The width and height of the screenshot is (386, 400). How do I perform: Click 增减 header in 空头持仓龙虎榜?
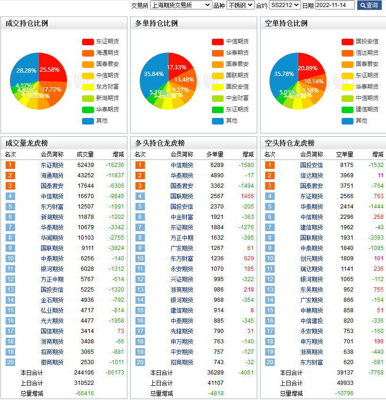coord(378,155)
